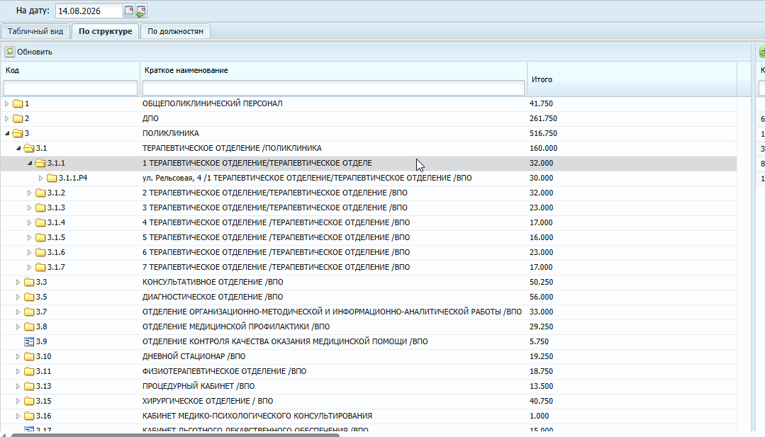Image resolution: width=765 pixels, height=437 pixels.
Task: Switch to По должностям tab
Action: point(176,31)
